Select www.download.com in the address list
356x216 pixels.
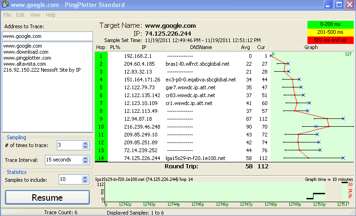(x=25, y=52)
